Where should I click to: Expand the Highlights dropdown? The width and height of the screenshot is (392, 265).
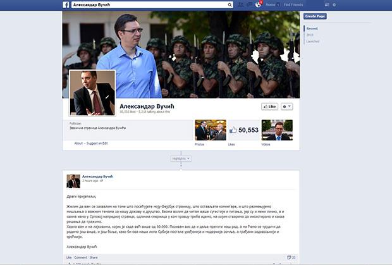point(181,158)
